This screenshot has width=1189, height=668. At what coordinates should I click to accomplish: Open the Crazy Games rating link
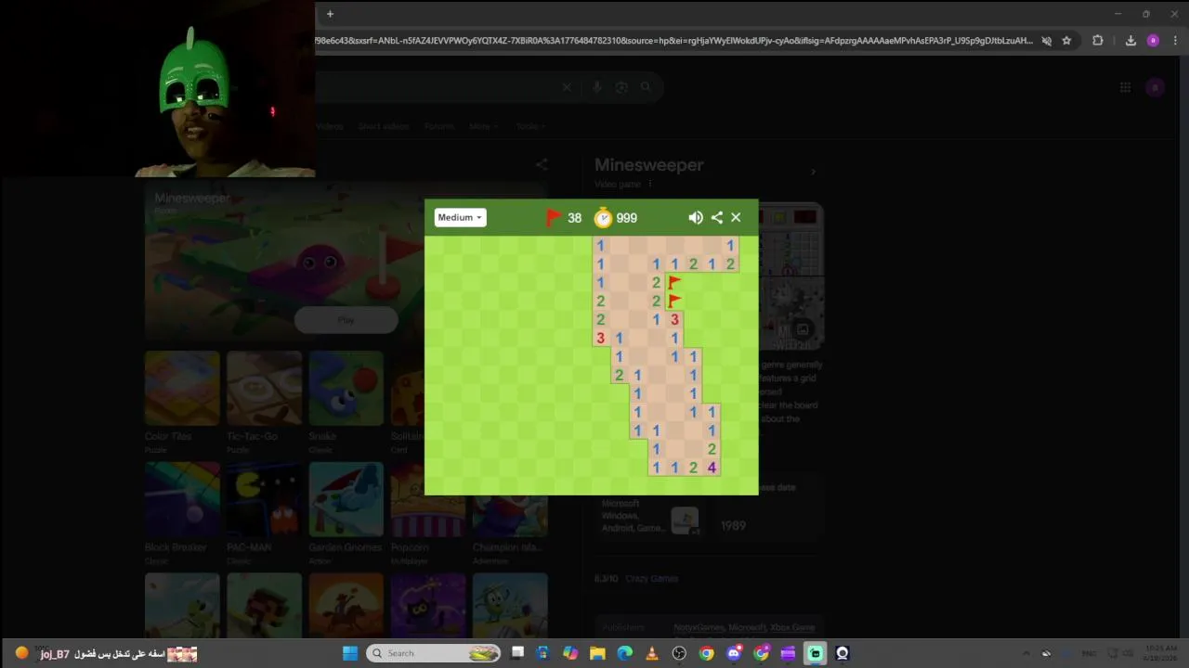[651, 578]
